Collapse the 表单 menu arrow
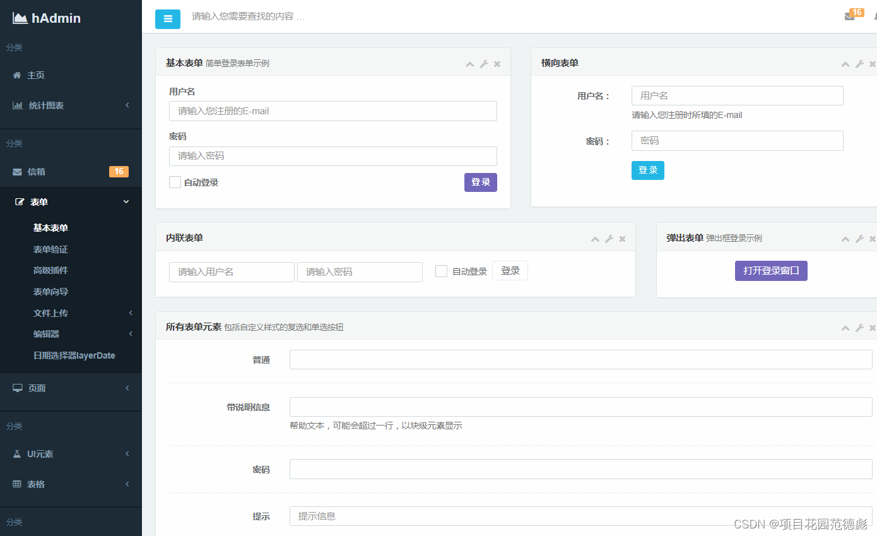Viewport: 877px width, 536px height. 126,202
